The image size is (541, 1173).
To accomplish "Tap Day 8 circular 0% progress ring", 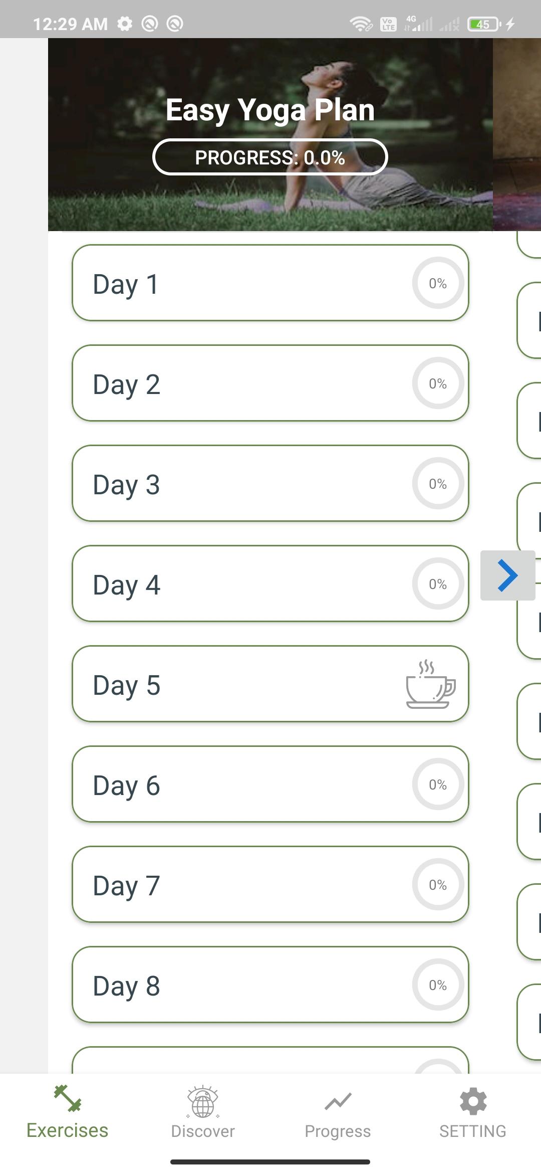I will 438,985.
